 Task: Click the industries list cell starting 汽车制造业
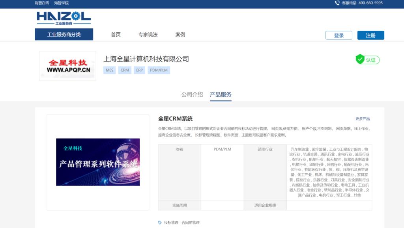coord(329,172)
